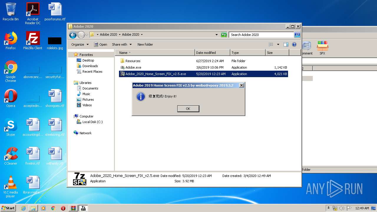Open Desktop in navigation pane
Image resolution: width=377 pixels, height=212 pixels.
point(88,60)
